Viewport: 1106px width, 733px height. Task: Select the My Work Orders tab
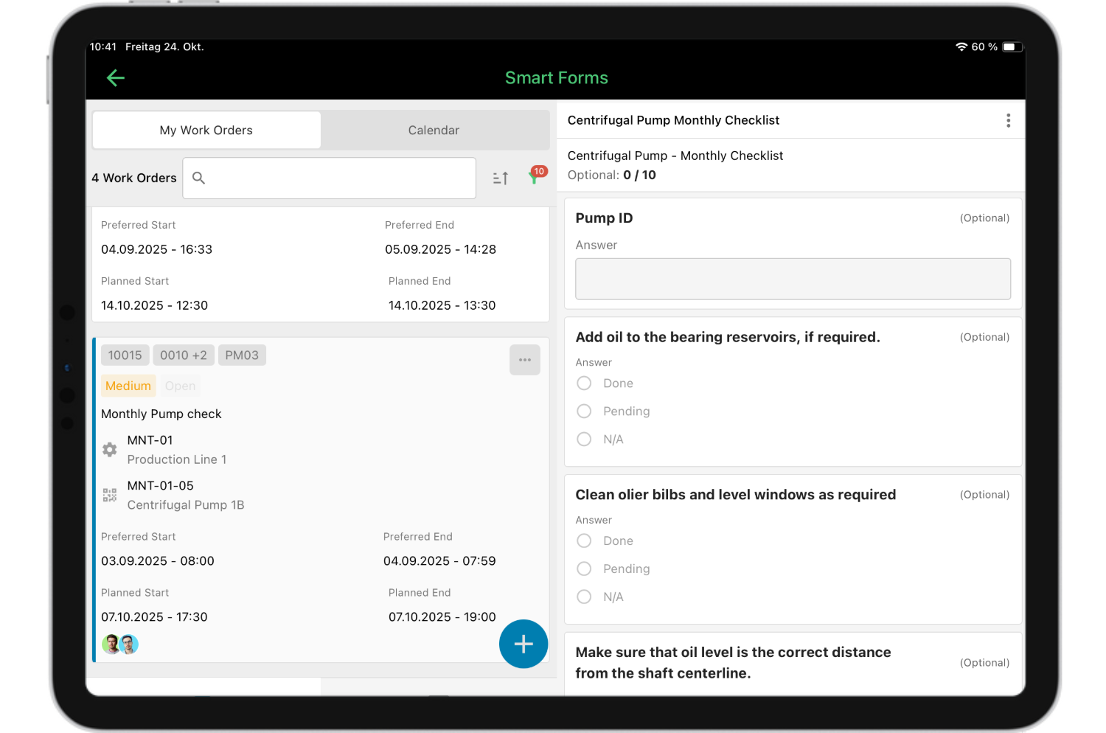[206, 130]
